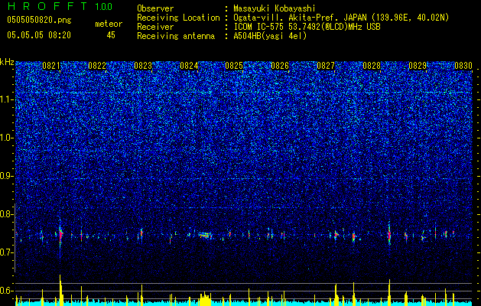Select the observer name Masayuki Kobayashi
The height and width of the screenshot is (306, 481).
point(275,9)
